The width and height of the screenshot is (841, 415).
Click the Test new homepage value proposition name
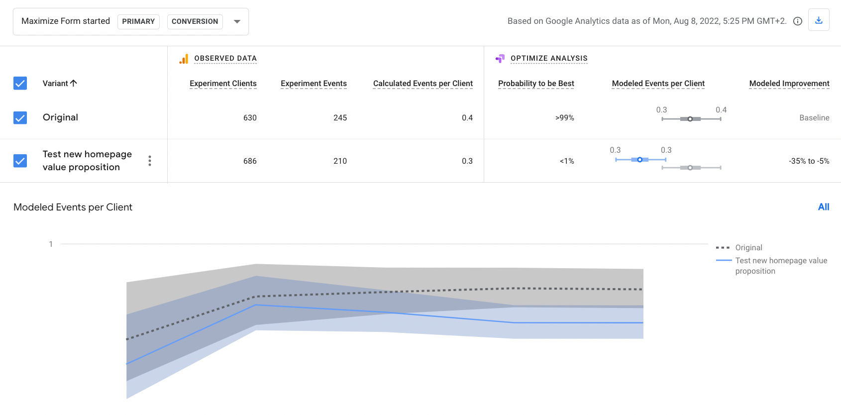(87, 161)
